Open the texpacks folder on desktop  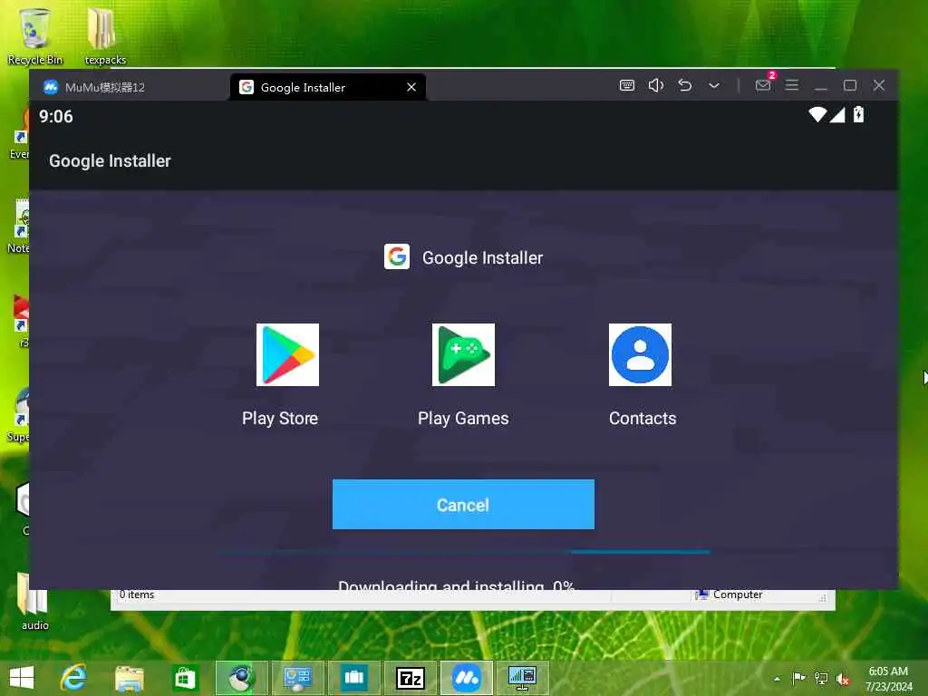[105, 35]
